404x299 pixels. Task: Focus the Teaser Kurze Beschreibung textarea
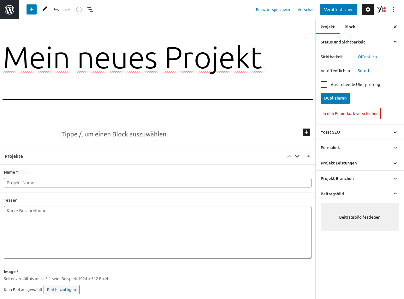pyautogui.click(x=157, y=233)
